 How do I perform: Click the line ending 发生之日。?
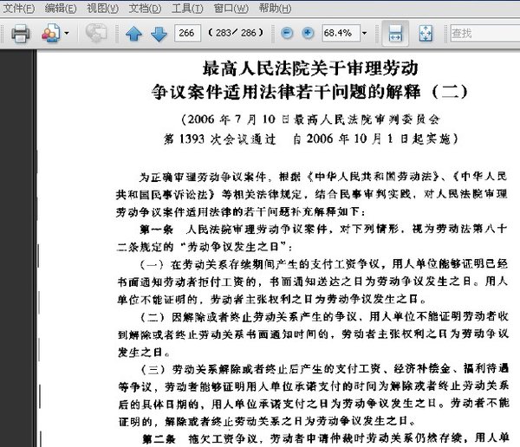[144, 352]
